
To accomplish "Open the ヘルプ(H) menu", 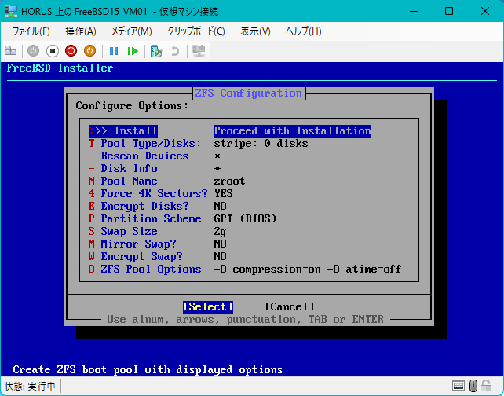I will click(304, 31).
